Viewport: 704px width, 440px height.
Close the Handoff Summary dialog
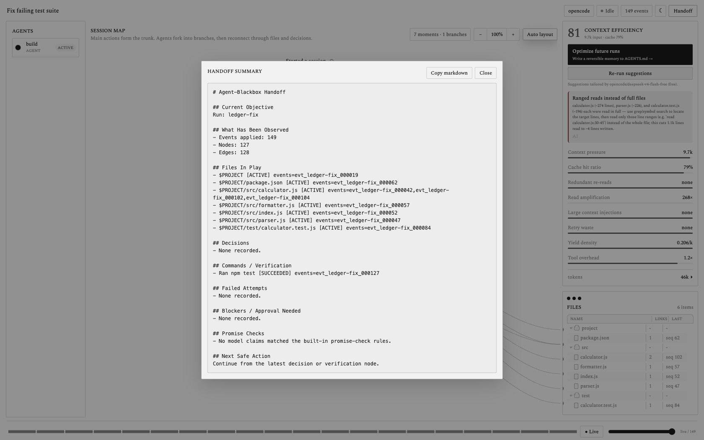pyautogui.click(x=485, y=73)
